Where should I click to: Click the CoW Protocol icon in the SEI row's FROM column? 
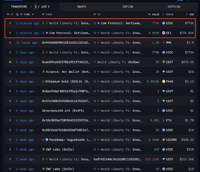click(x=47, y=33)
